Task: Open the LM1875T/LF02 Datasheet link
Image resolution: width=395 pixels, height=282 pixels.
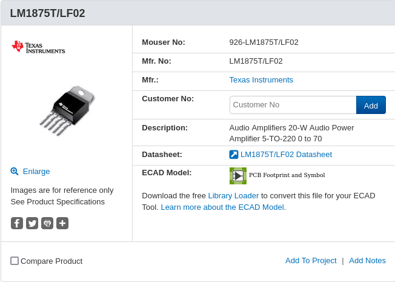Action: coord(286,155)
